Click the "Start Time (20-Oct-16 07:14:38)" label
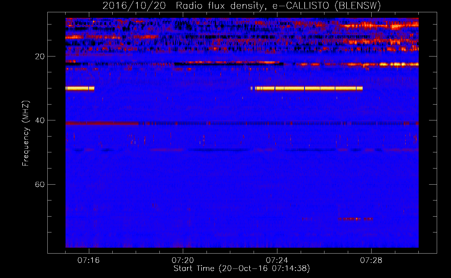The height and width of the screenshot is (278, 451). coord(242,269)
